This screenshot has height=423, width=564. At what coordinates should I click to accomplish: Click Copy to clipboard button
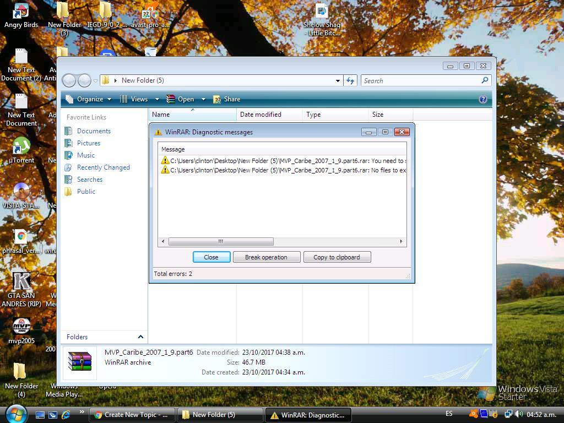coord(337,257)
